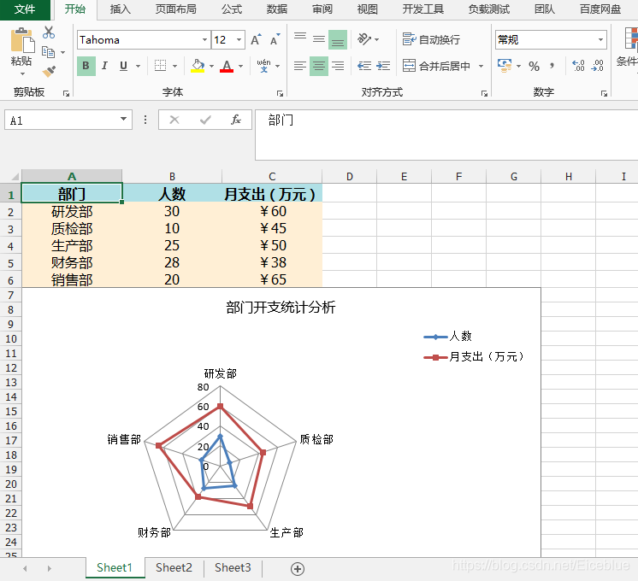This screenshot has width=638, height=581.
Task: Open the Tahoma font name dropdown
Action: (204, 40)
